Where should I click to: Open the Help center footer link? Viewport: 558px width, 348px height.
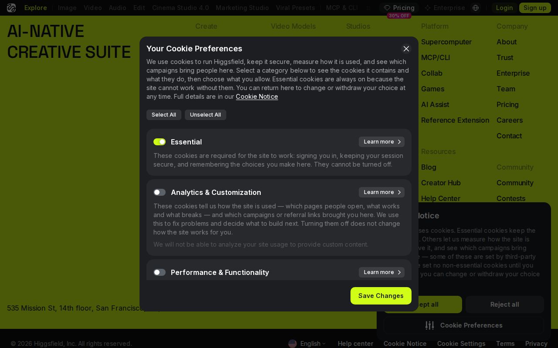click(x=355, y=344)
